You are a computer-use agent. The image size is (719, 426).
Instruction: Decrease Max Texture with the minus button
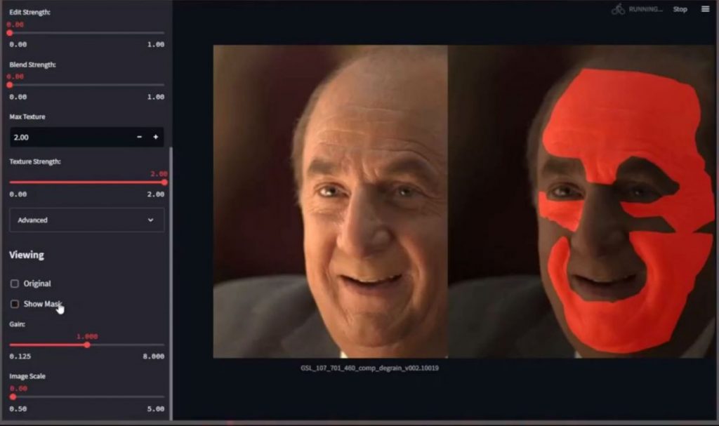click(140, 137)
